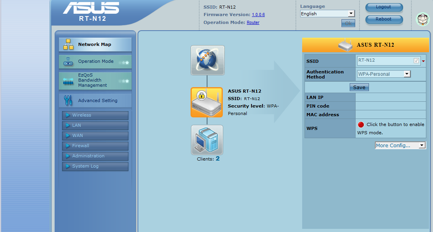Open the Clients computer icon
Screen dimensions: 433x232
click(207, 140)
